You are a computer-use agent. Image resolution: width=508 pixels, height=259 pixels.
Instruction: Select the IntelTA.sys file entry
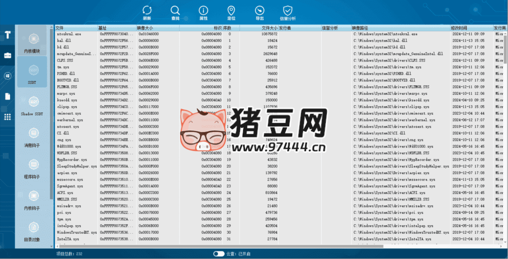(67, 239)
